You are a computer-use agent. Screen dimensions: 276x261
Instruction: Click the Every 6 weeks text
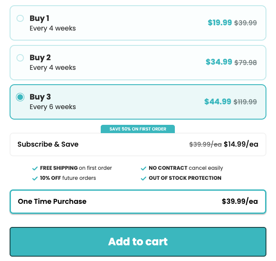point(53,107)
